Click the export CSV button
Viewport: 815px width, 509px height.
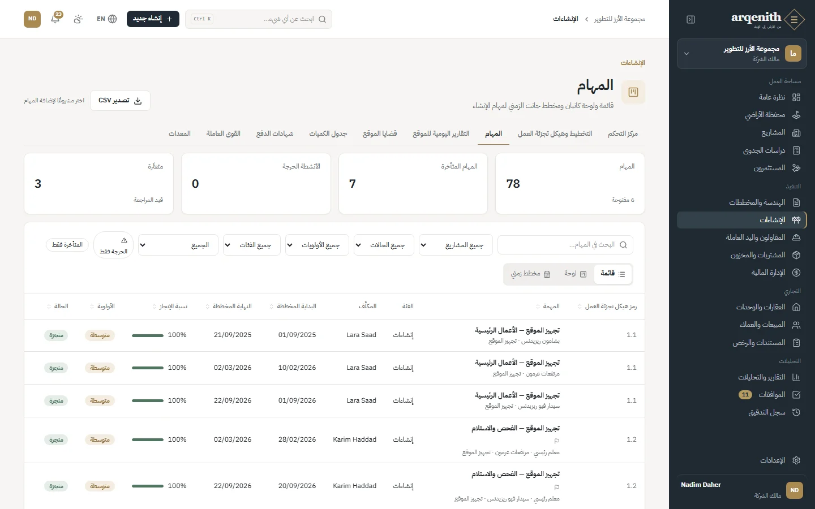120,101
